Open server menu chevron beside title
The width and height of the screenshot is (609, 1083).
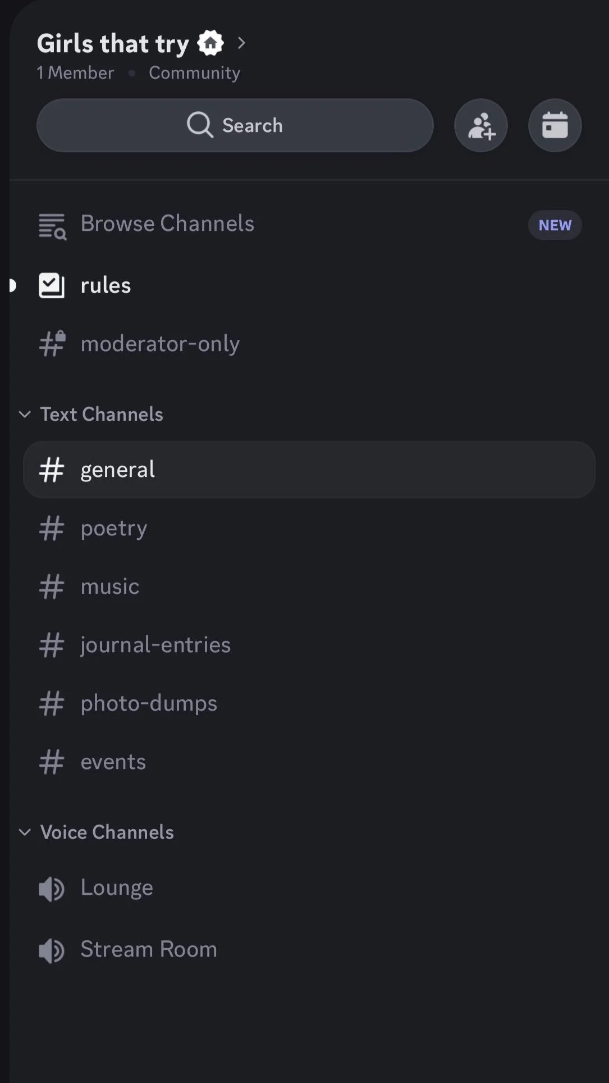[241, 43]
